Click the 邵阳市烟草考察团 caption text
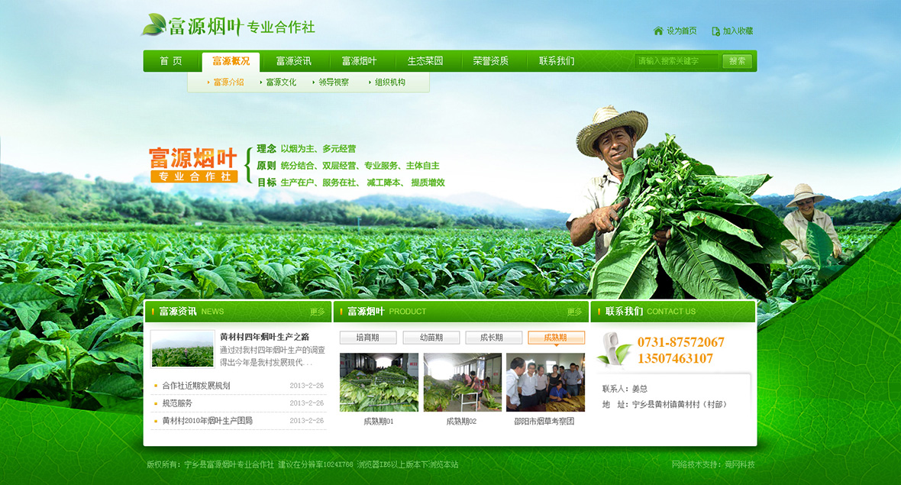The width and height of the screenshot is (901, 485). [544, 421]
